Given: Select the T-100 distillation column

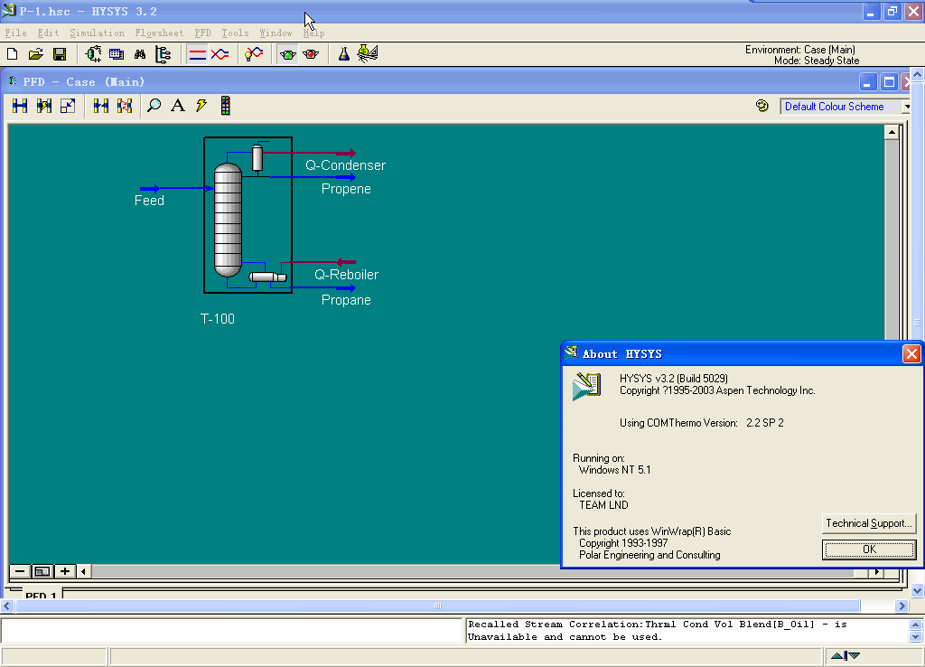Looking at the screenshot, I should [228, 221].
